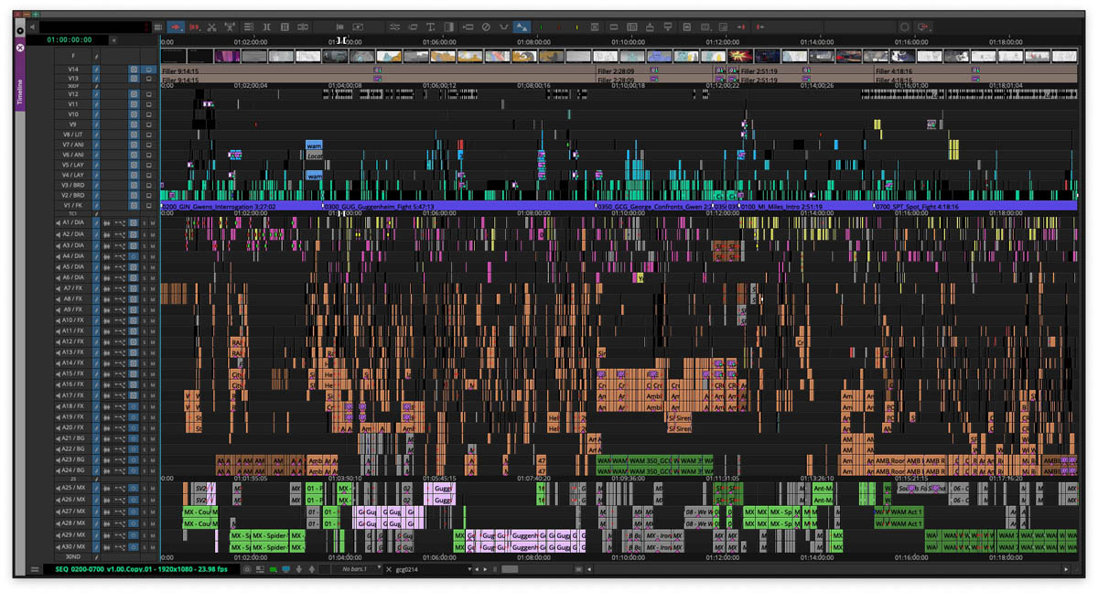Image resolution: width=1098 pixels, height=593 pixels.
Task: Click the Extract/Splice-in segment tool icon
Action: pyautogui.click(x=194, y=27)
